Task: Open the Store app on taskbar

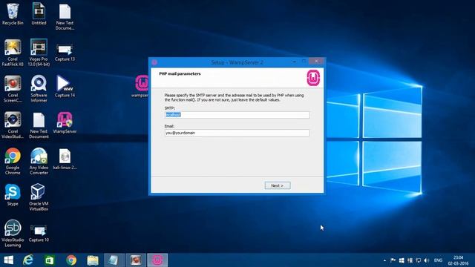Action: pyautogui.click(x=50, y=260)
